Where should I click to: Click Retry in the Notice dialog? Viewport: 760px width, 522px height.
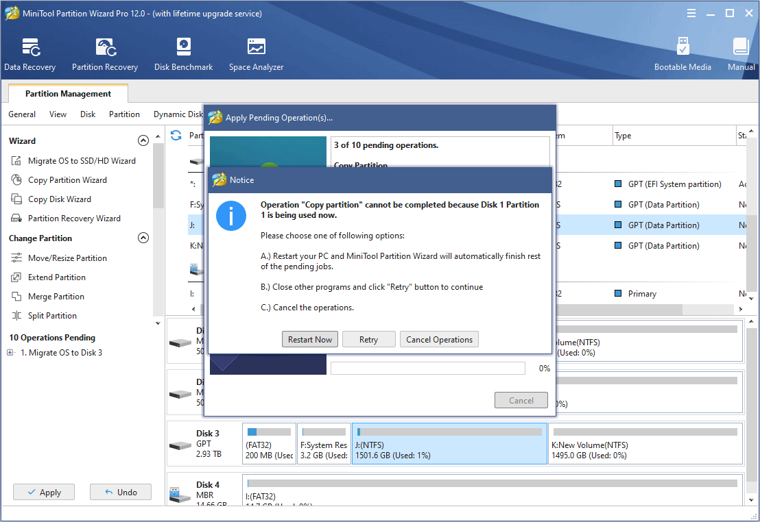[x=369, y=340]
